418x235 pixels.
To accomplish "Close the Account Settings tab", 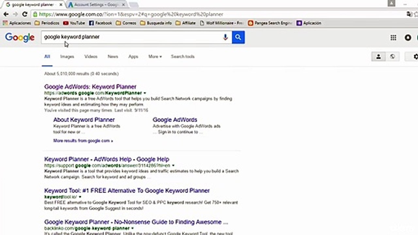I will [123, 5].
